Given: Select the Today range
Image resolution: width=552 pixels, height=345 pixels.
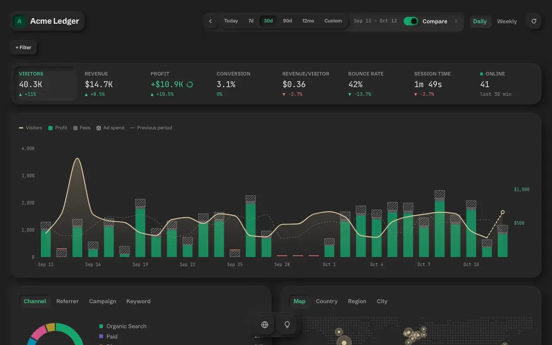Looking at the screenshot, I should 231,21.
